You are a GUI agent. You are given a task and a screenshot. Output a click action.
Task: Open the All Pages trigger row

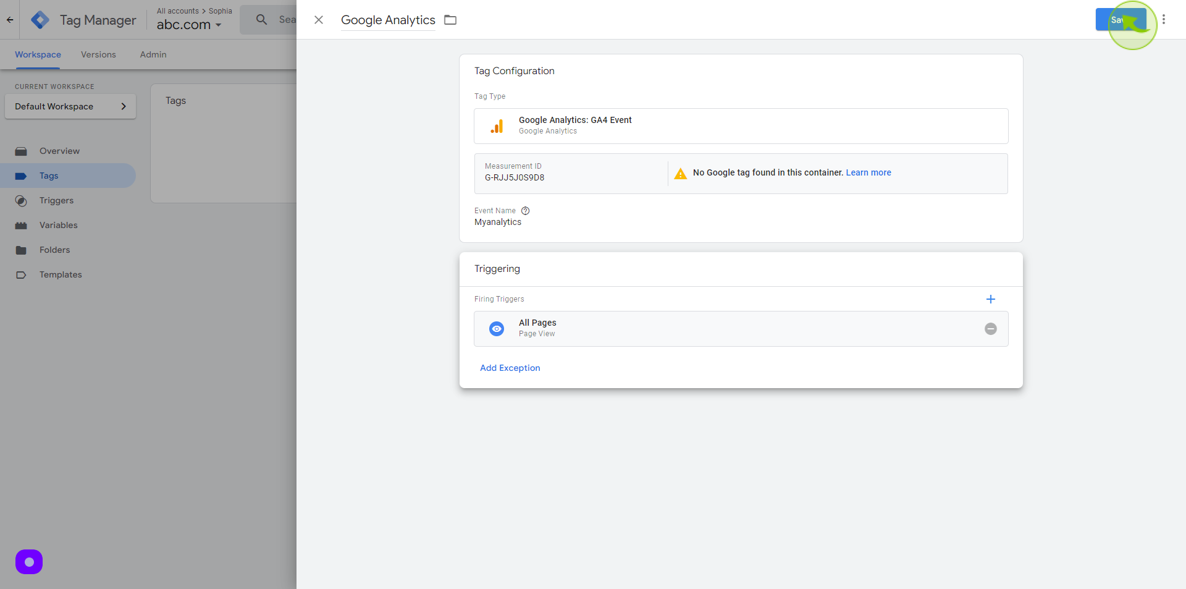[x=741, y=329]
